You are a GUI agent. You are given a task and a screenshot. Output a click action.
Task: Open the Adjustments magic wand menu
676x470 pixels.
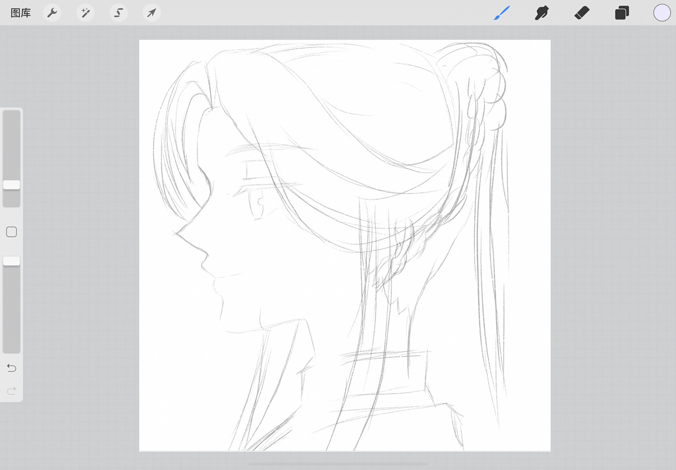point(85,13)
